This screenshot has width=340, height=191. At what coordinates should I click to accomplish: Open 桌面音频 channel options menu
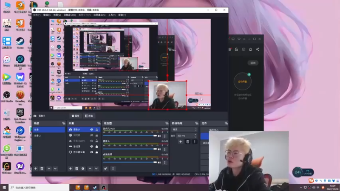pos(165,163)
